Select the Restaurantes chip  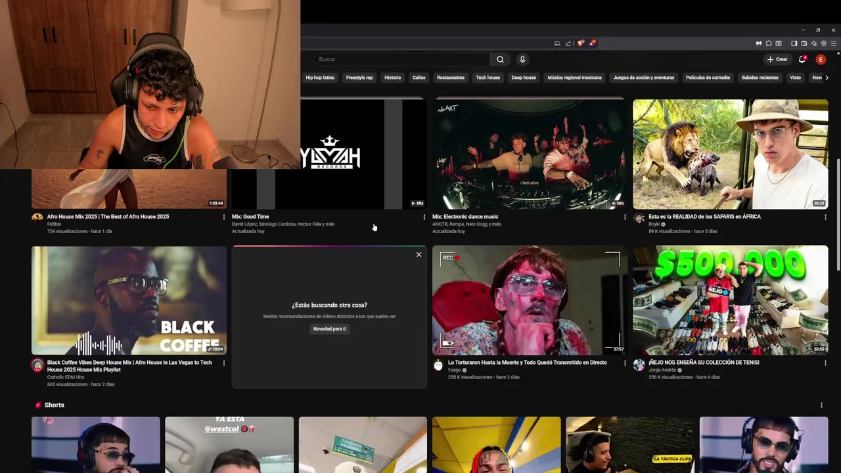click(x=451, y=78)
